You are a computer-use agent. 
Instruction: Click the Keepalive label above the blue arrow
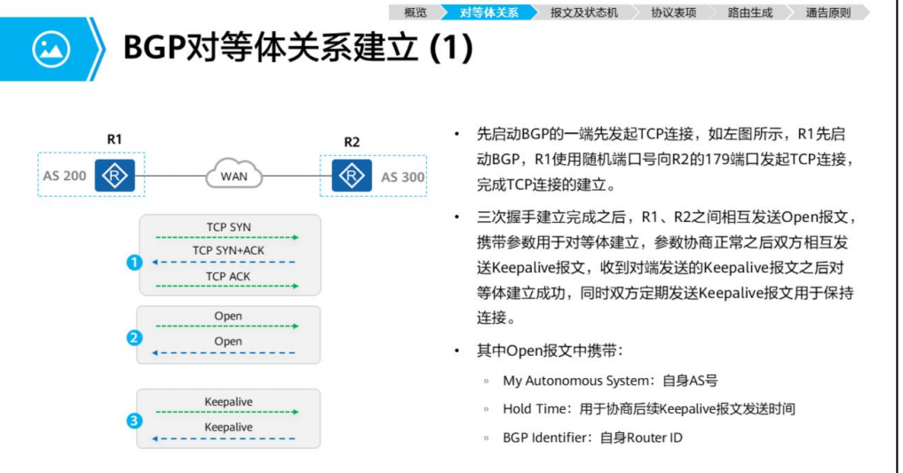click(x=228, y=427)
